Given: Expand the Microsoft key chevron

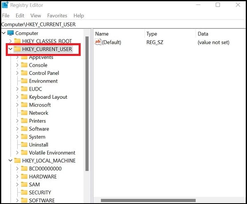Looking at the screenshot, I should [x=17, y=105].
